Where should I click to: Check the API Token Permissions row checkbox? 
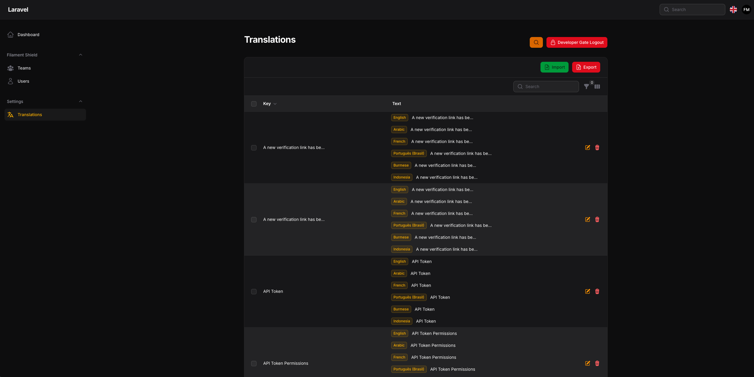tap(254, 364)
